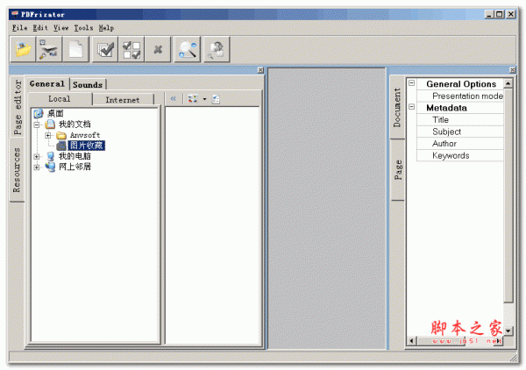
Task: Click the Title metadata field
Action: [x=460, y=120]
